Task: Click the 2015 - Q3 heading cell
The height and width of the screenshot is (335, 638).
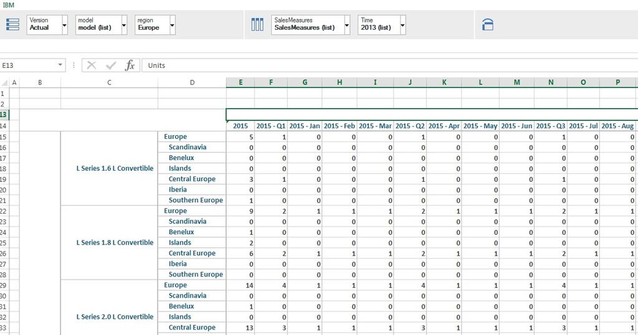Action: click(551, 126)
